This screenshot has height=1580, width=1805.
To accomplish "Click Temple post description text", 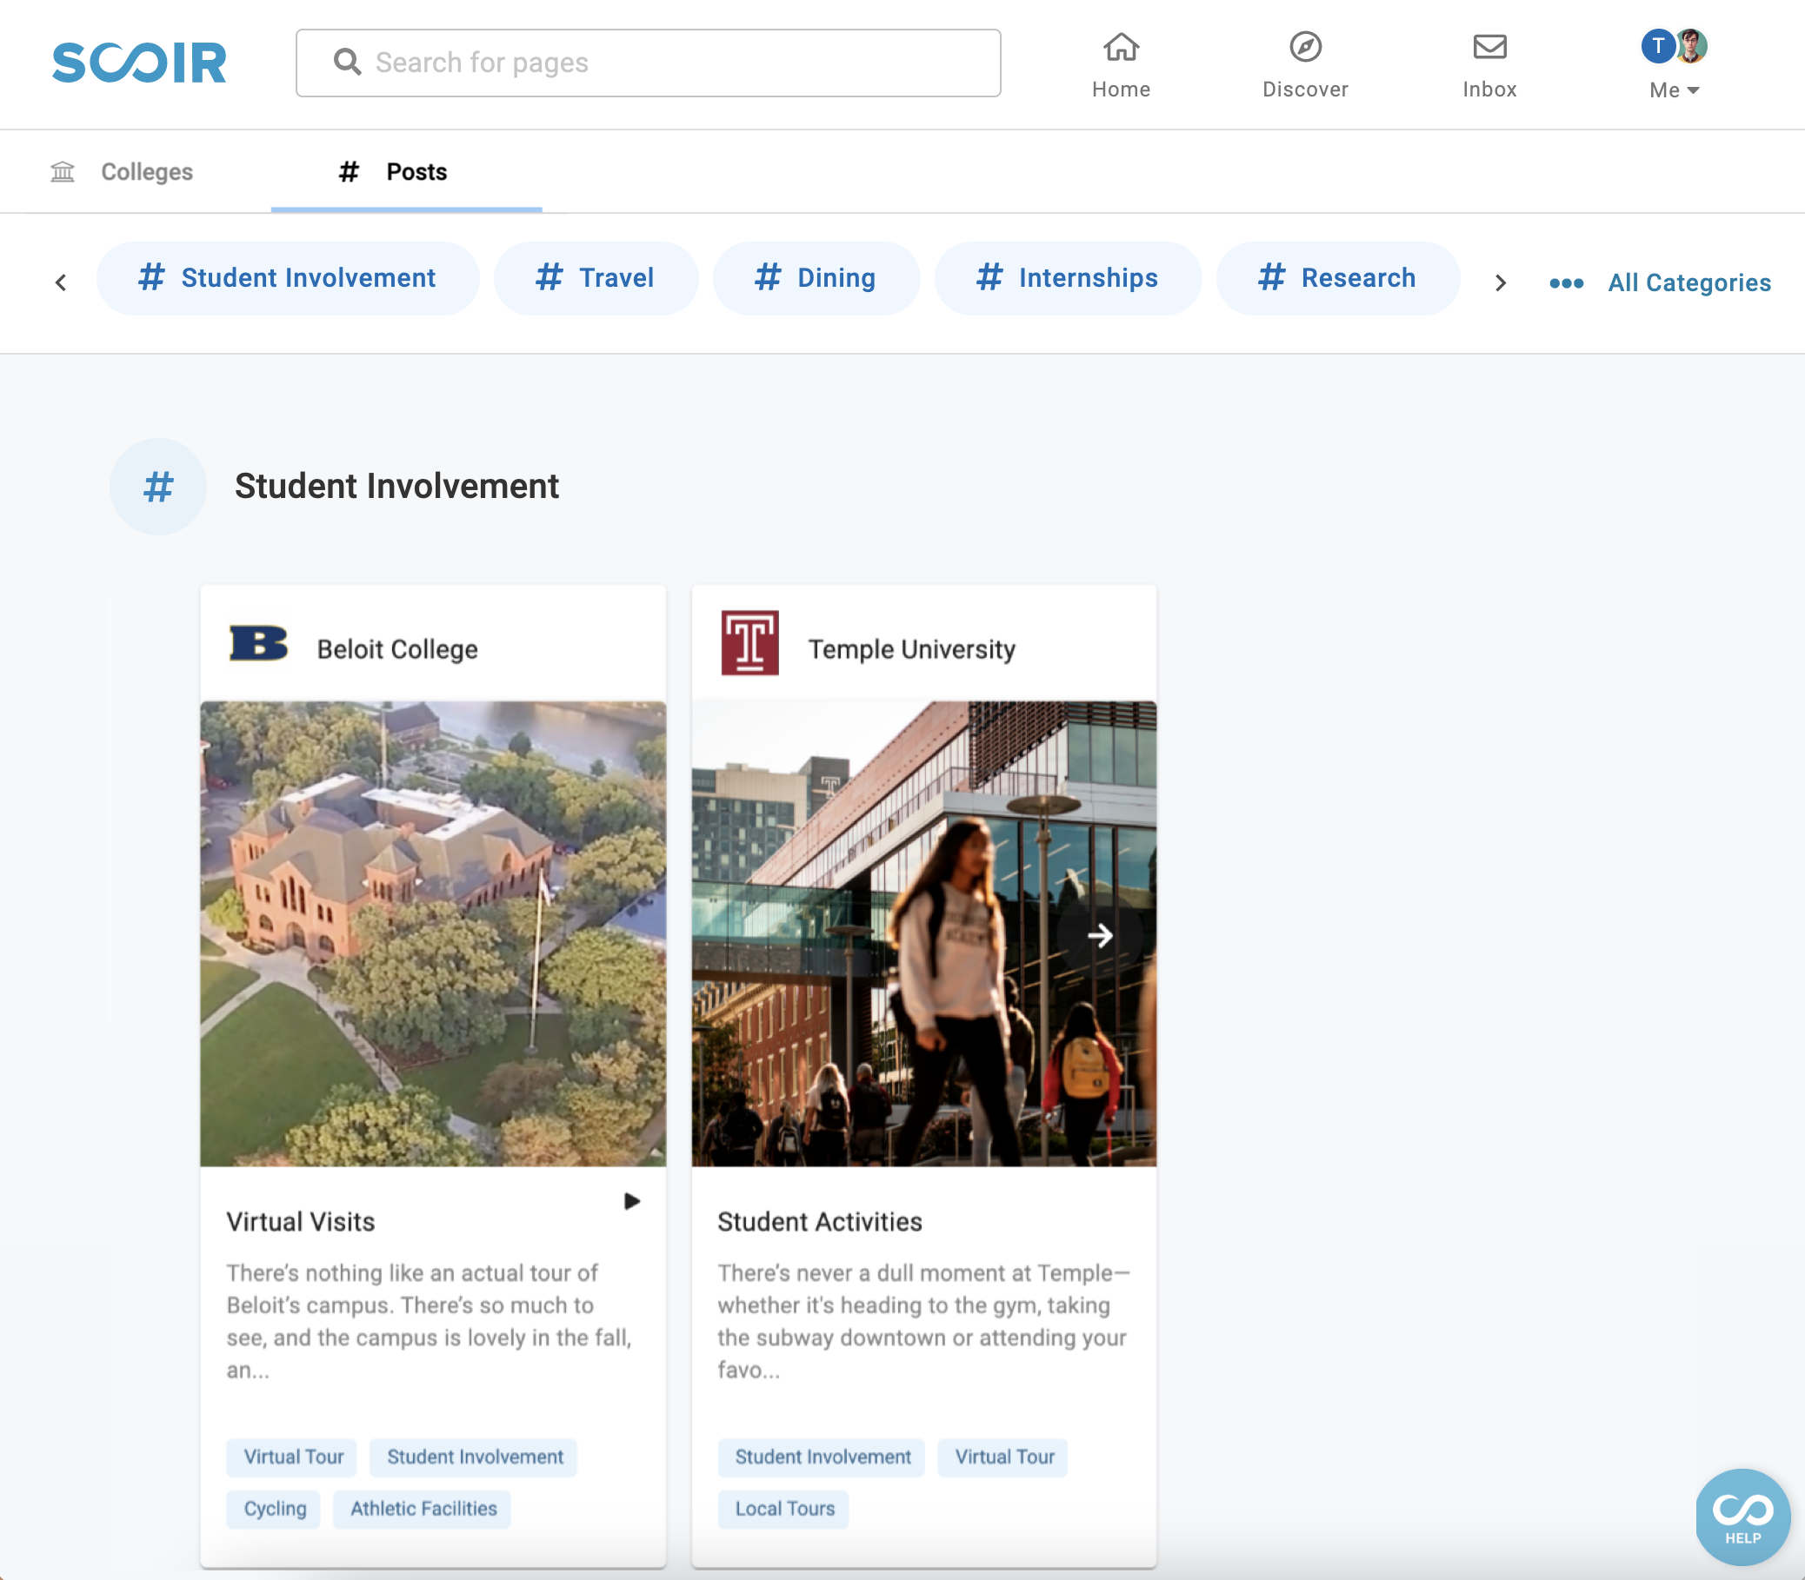I will pos(923,1322).
